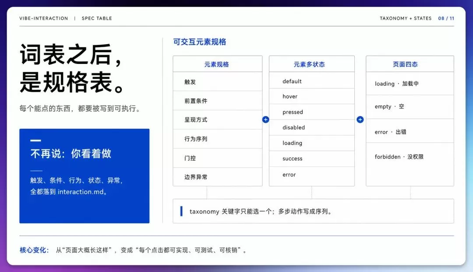This screenshot has height=272, width=473.
Task: Click the empty · 空 row
Action: coord(410,107)
